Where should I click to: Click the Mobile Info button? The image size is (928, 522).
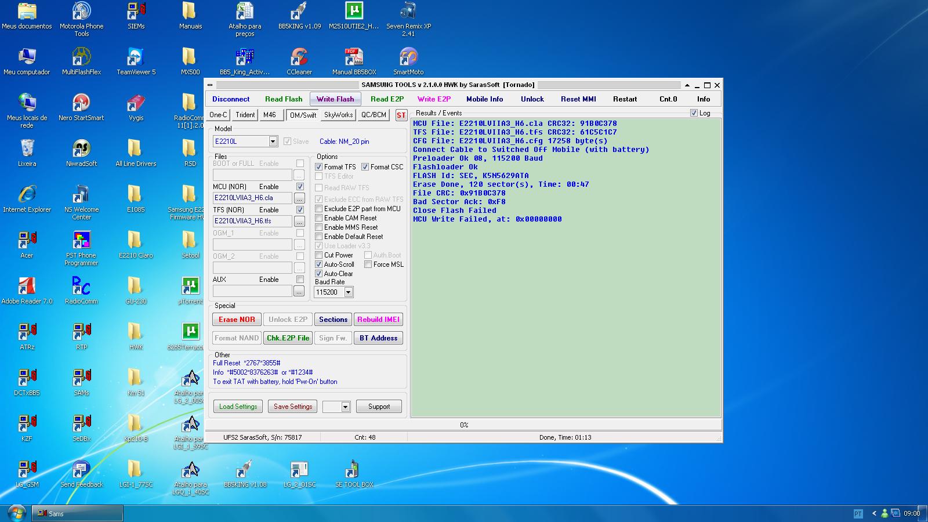pyautogui.click(x=485, y=99)
